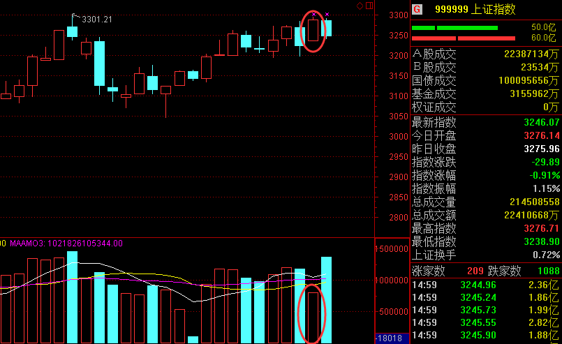This screenshot has height=344, width=562.
Task: Click the 总成交量 value 214508558
Action: (535, 202)
